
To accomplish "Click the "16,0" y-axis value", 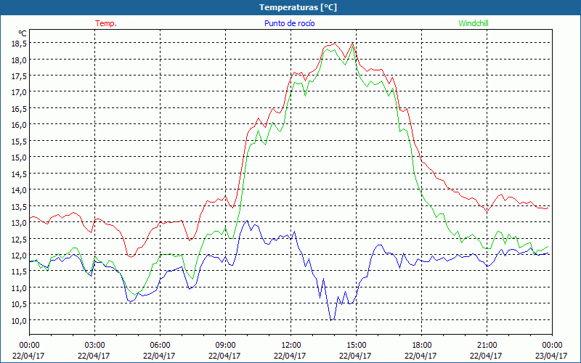I will click(20, 125).
